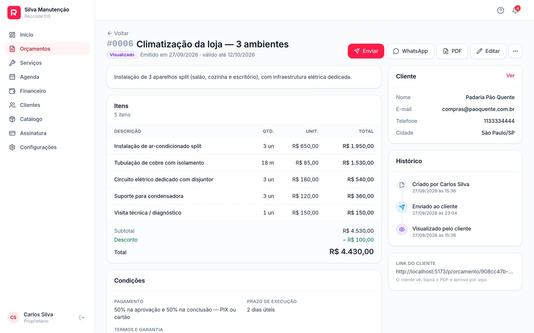
Task: Click the Silva Manutenção company name
Action: pos(47,10)
